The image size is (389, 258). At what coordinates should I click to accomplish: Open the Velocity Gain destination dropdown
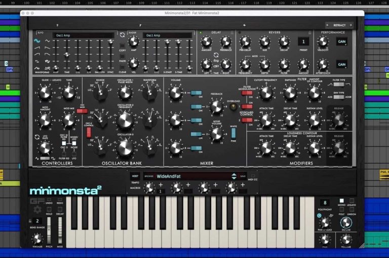(x=341, y=42)
